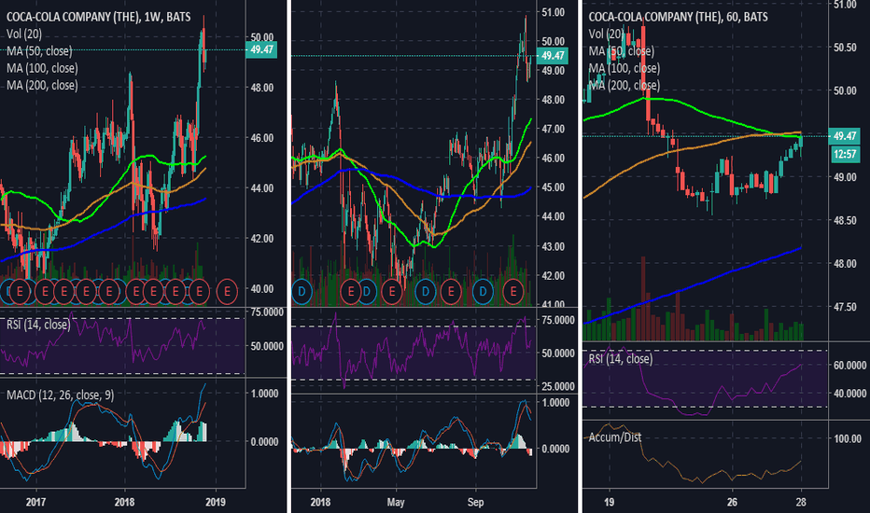Open the COCA-COLA COMPANY 1W, BATS title legend
Screen dimensions: 870x513
pos(98,17)
